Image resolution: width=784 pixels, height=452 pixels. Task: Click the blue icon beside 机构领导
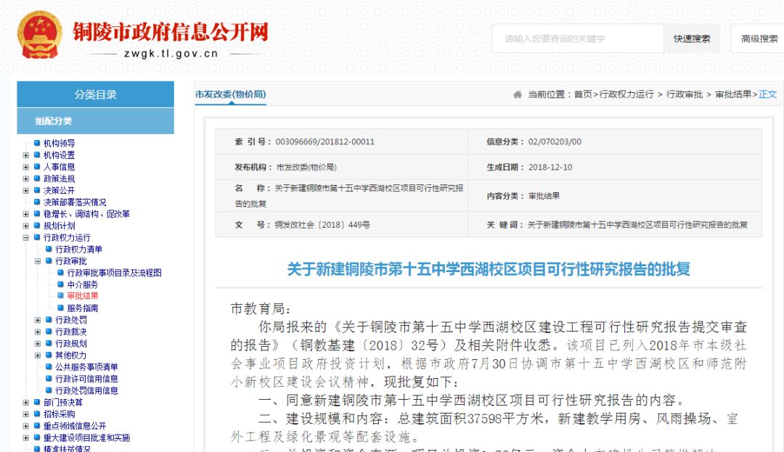tap(36, 143)
